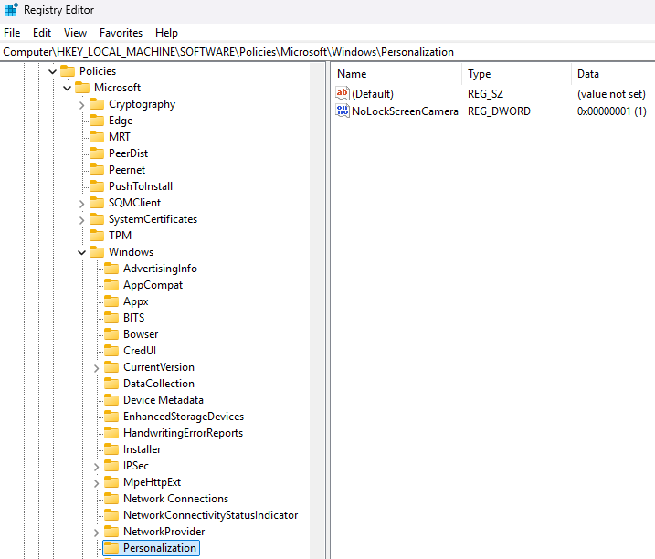
Task: Collapse the Windows key
Action: (x=82, y=252)
